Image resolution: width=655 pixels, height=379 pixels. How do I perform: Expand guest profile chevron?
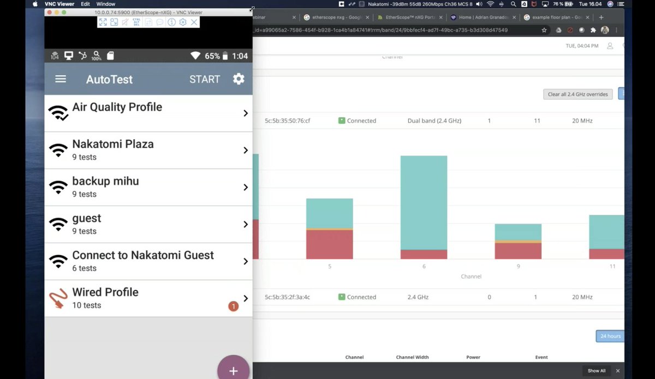246,224
